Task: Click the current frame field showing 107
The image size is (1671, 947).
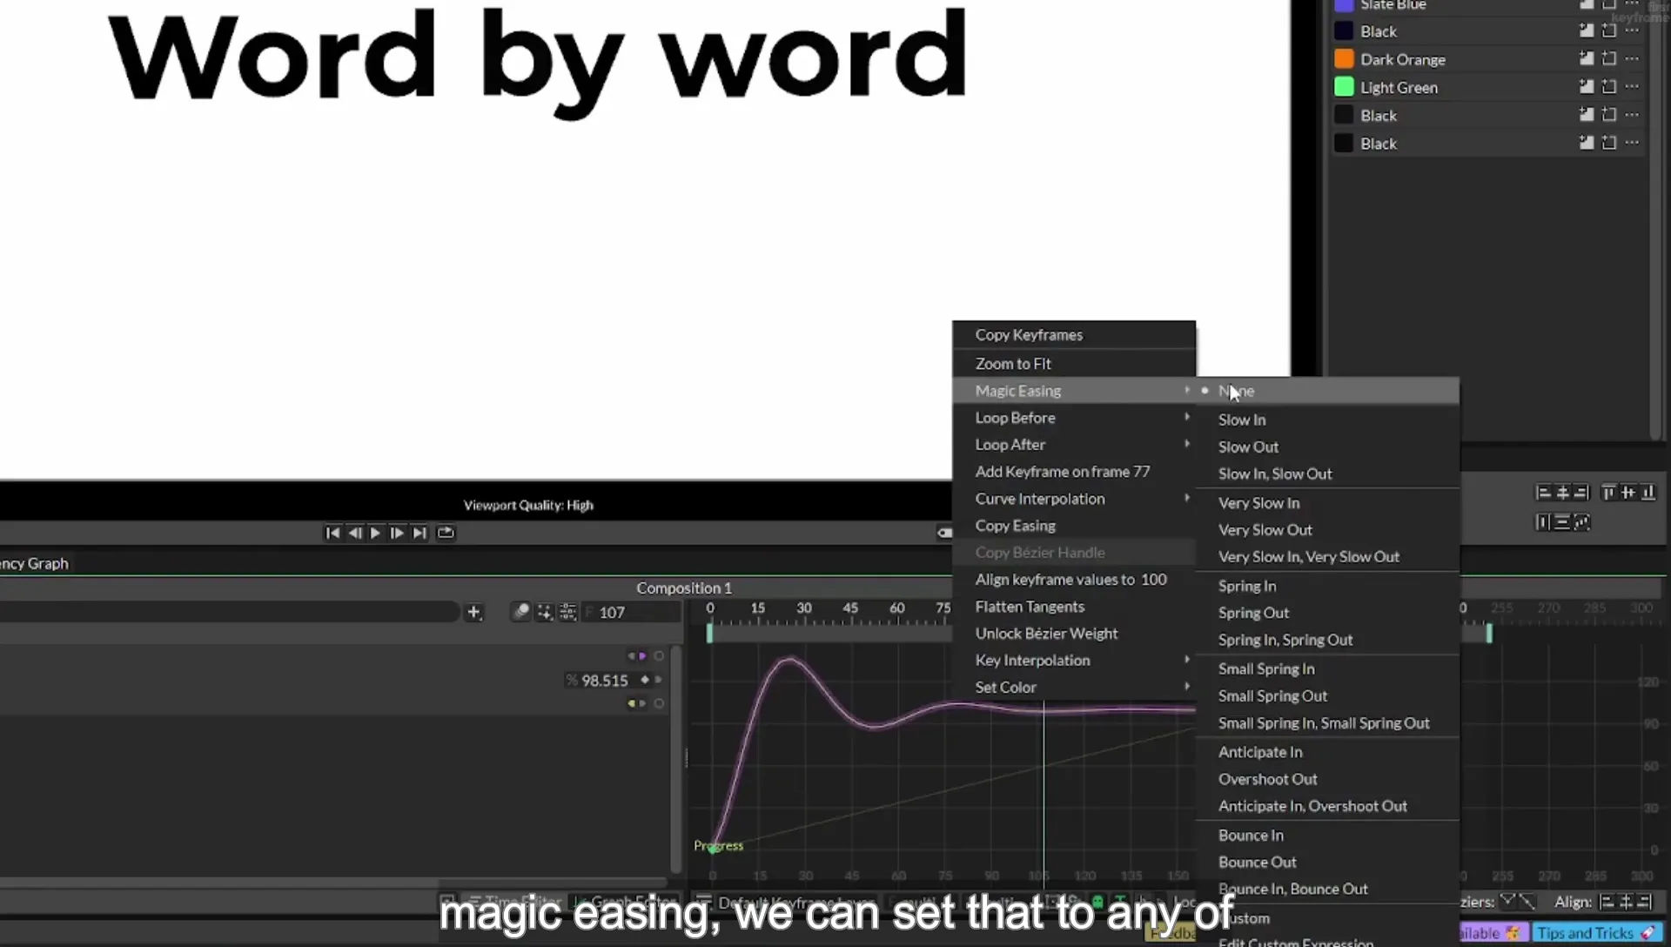Action: pos(632,613)
